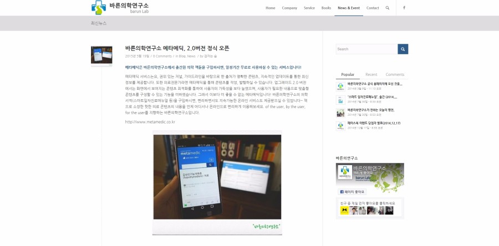Screen dimensions: 499x246
Task: Open the post author link after 'by'
Action: [x=211, y=57]
